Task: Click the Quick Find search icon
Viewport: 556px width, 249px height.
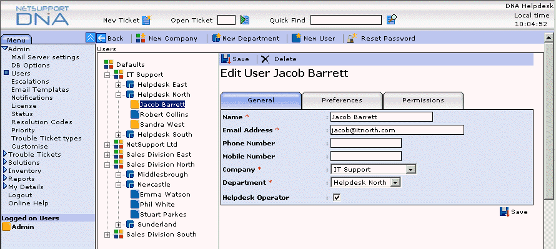Action: (392, 19)
